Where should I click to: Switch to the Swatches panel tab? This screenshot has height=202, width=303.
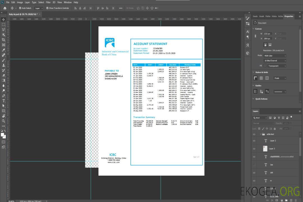tap(255, 16)
